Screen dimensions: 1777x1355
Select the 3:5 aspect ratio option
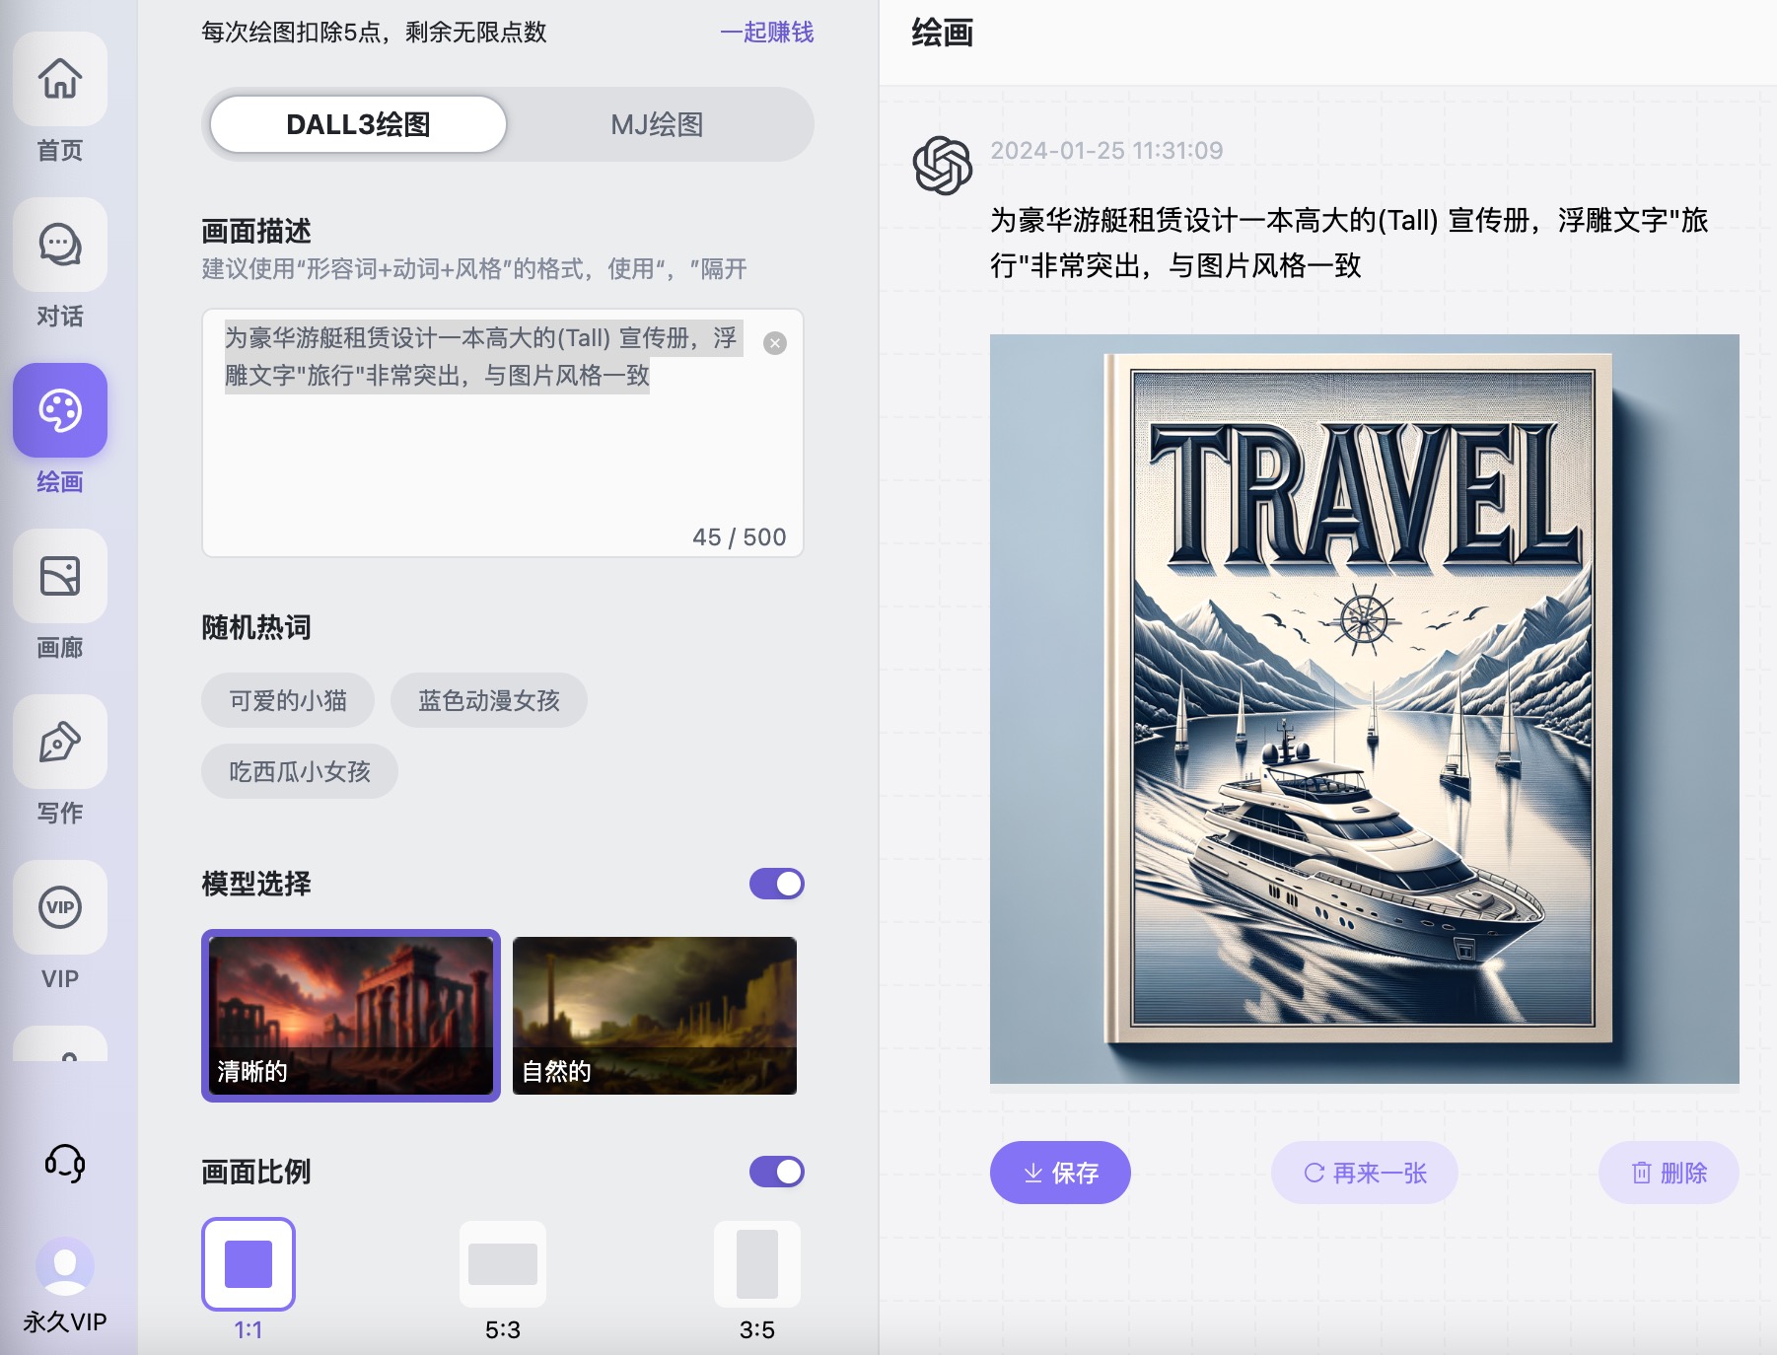[x=757, y=1264]
